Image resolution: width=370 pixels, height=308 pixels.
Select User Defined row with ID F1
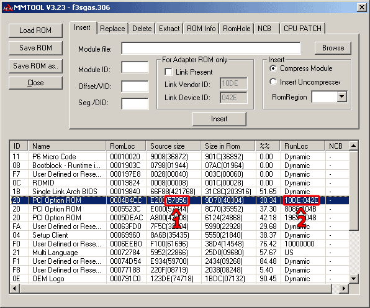tap(180, 261)
